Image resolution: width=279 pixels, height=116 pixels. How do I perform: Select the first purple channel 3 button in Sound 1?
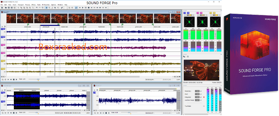pos(3,45)
